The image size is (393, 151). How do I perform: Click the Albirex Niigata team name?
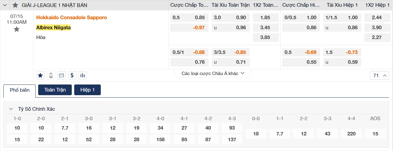[53, 27]
